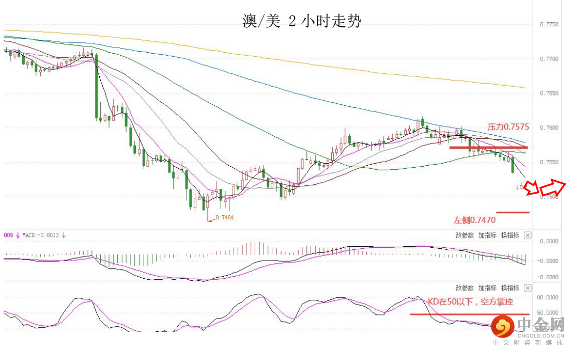Screen dimensions: 572x352
Task: Click the gray down arrow after MACD value
Action: pos(64,236)
